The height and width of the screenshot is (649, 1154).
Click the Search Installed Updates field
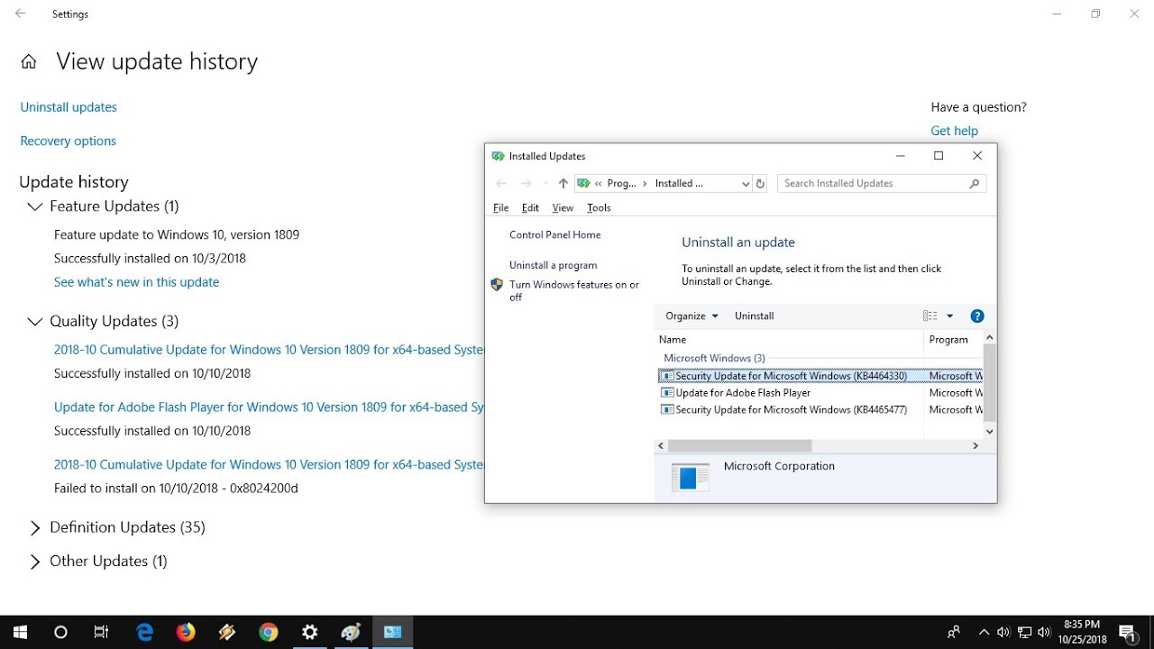click(x=882, y=184)
